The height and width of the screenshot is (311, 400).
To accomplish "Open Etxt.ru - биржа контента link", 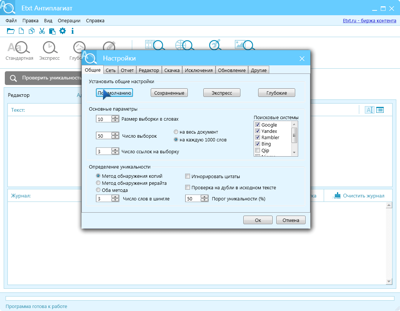I will coord(369,21).
